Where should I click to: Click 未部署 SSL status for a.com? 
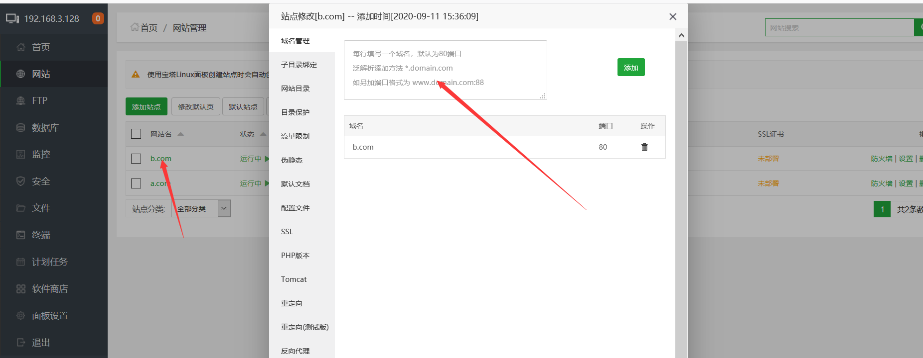pos(768,183)
